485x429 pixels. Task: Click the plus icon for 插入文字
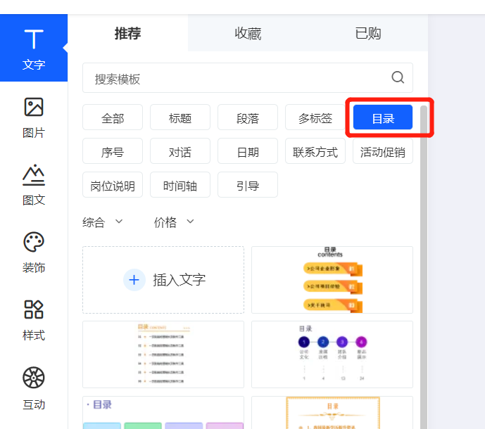(x=134, y=280)
